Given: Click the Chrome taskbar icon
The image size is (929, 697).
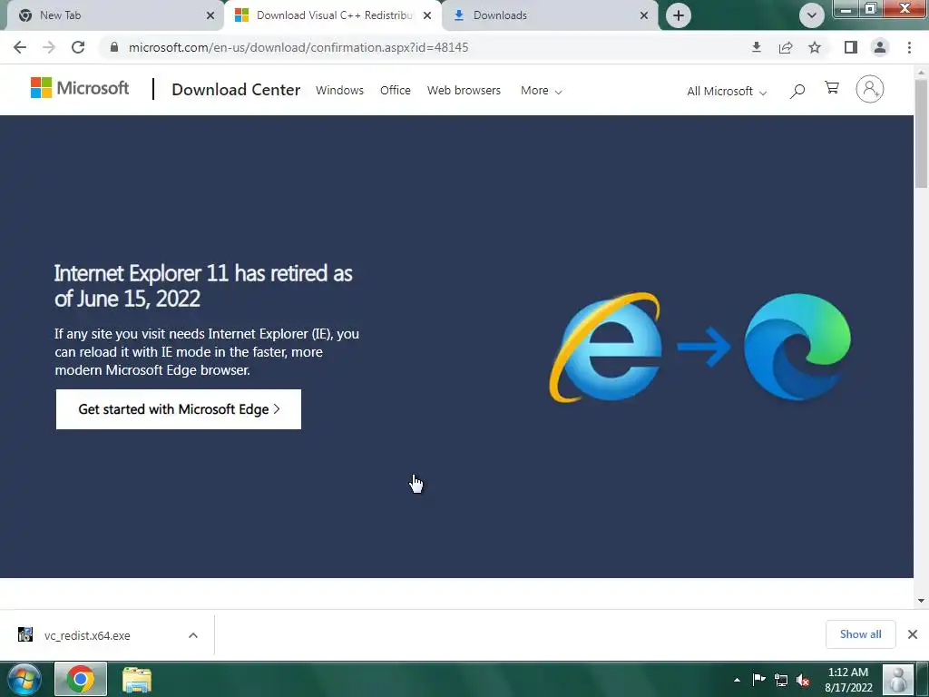Looking at the screenshot, I should pos(81,679).
